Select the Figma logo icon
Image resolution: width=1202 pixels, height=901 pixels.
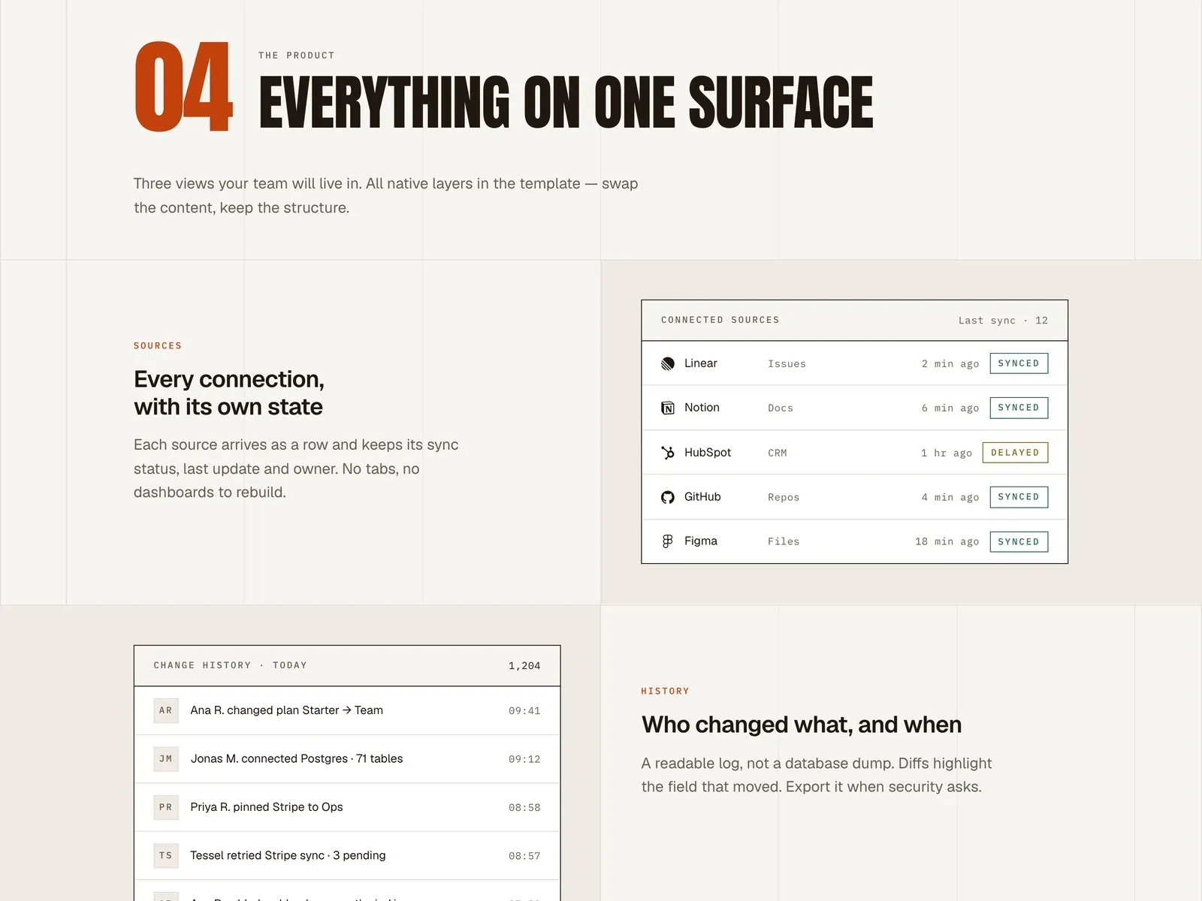[x=667, y=541]
